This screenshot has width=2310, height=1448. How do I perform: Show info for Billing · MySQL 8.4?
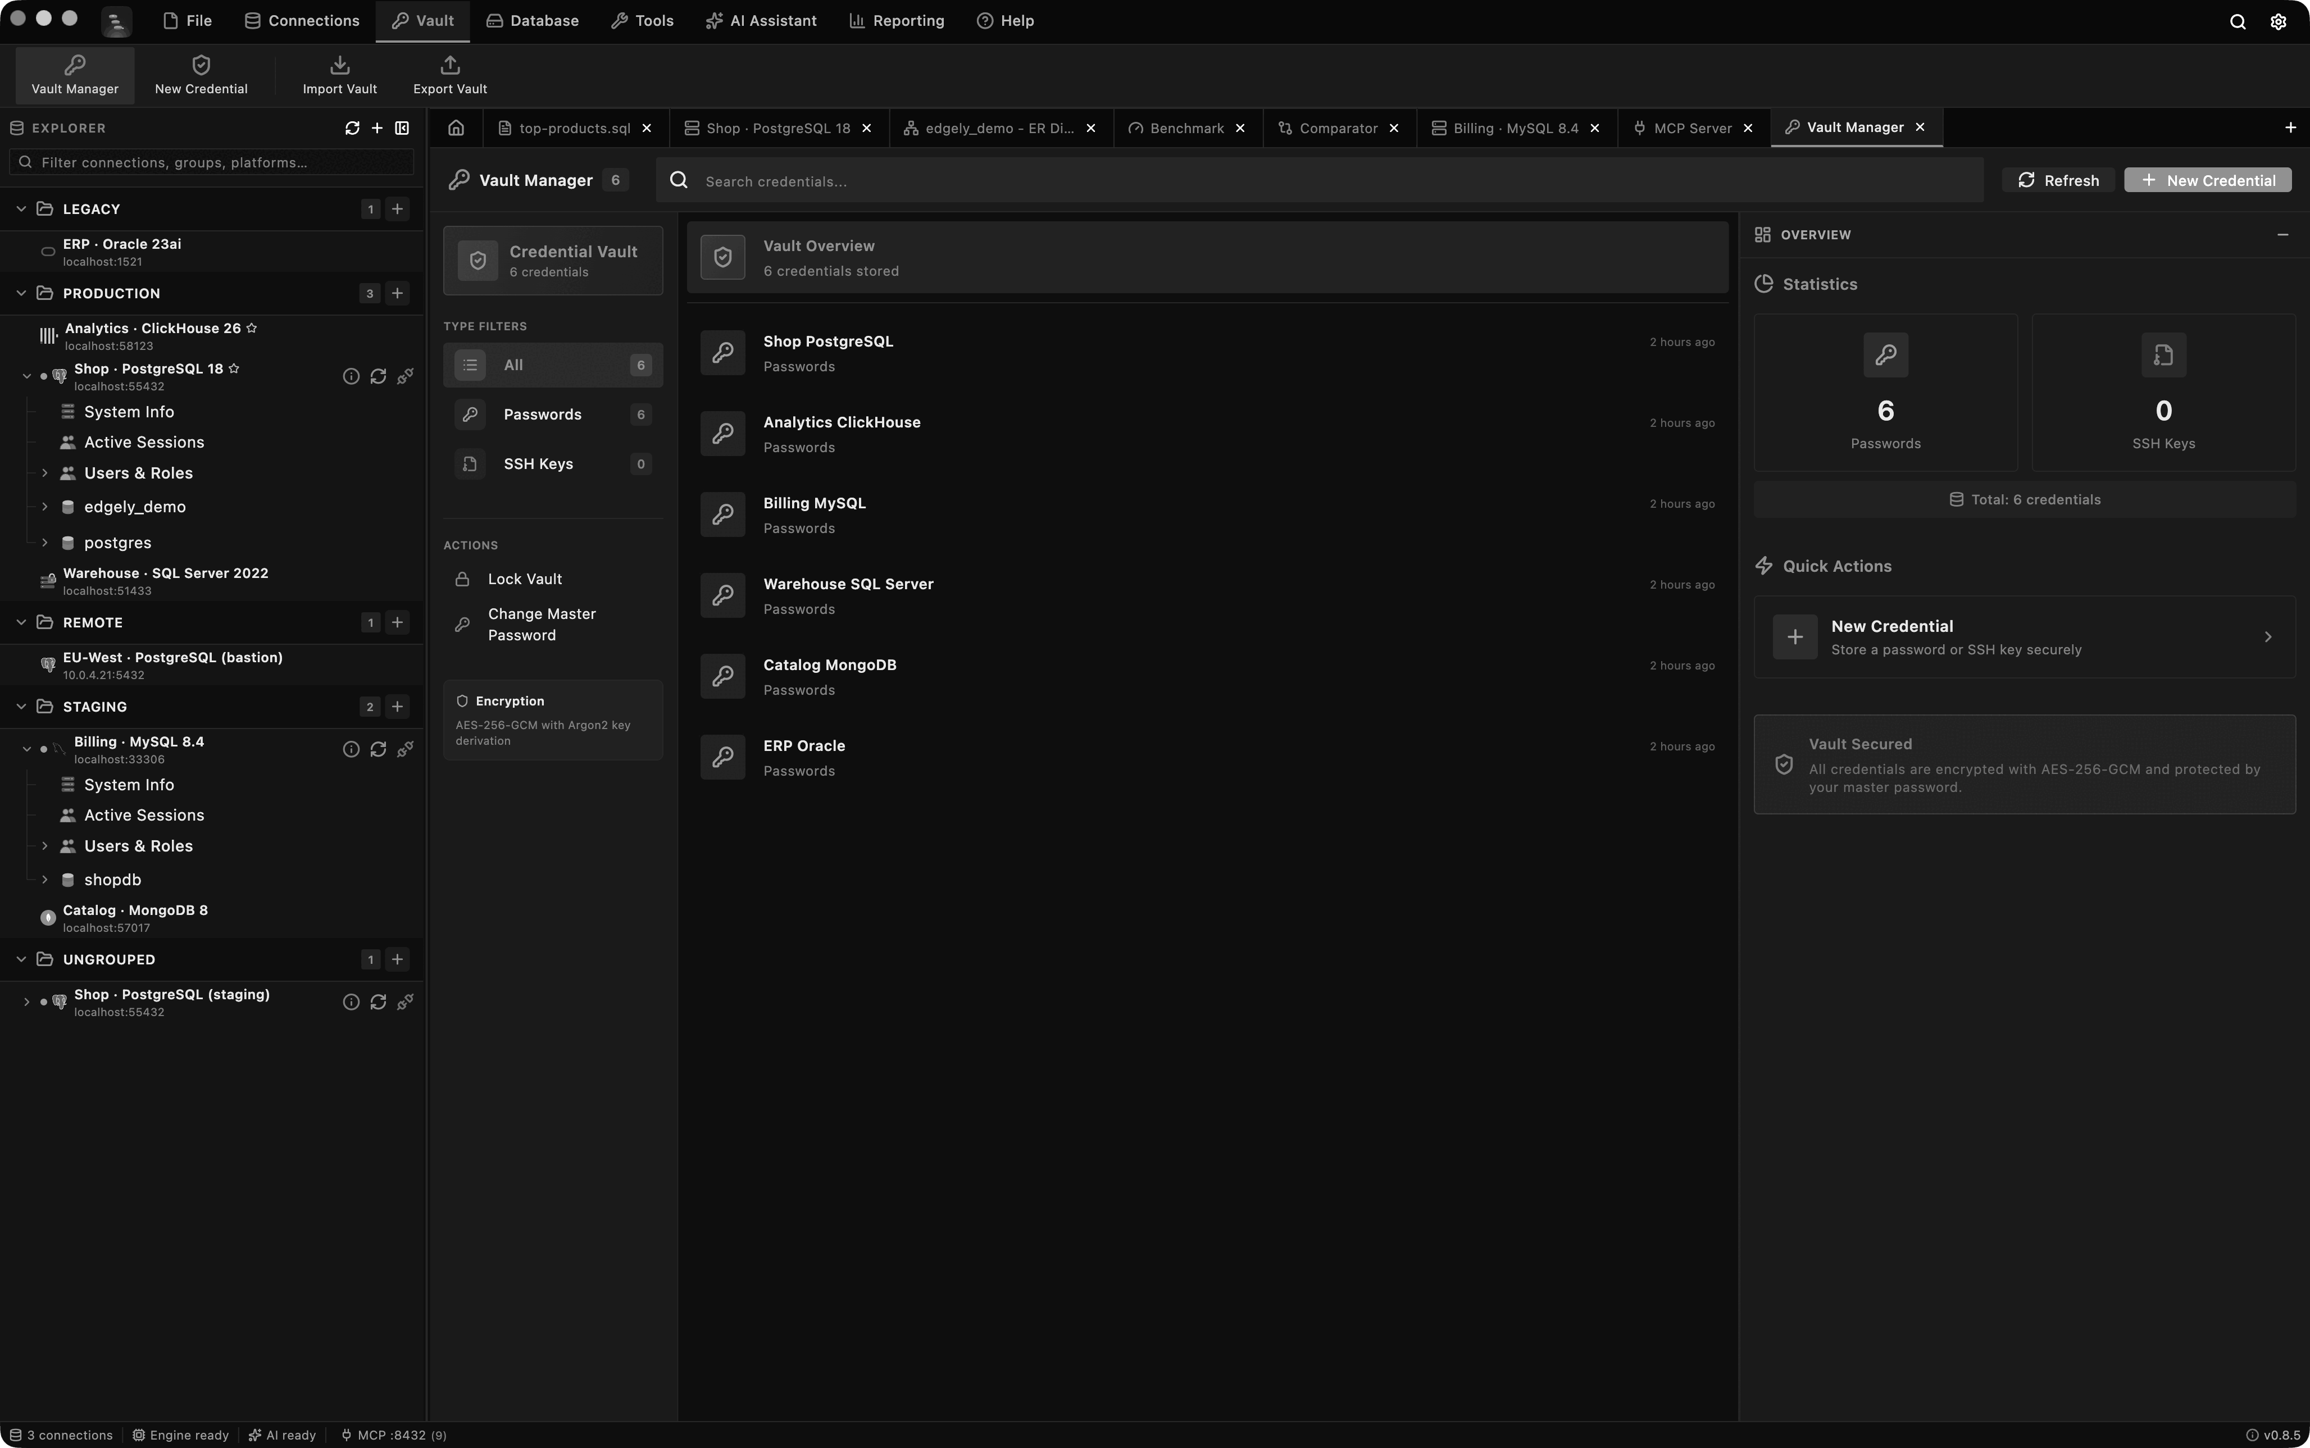pos(352,749)
